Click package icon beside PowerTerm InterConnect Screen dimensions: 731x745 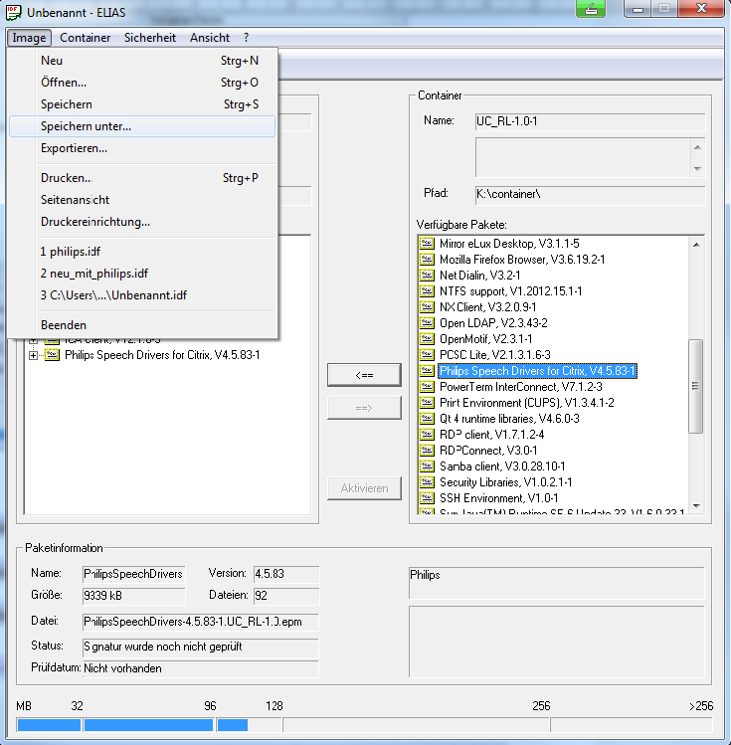tap(427, 387)
